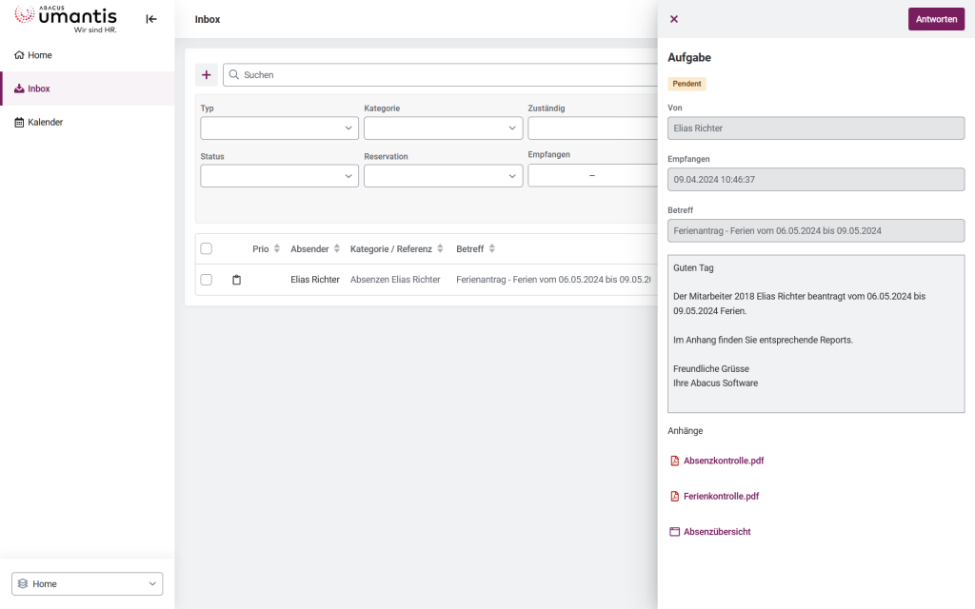Check the Elias Richter row checkbox
The image size is (975, 609).
(x=206, y=280)
